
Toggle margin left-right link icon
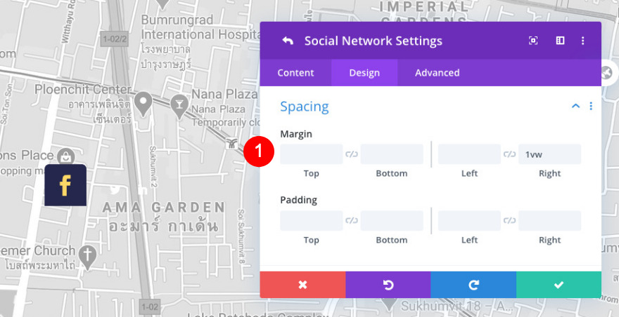509,154
